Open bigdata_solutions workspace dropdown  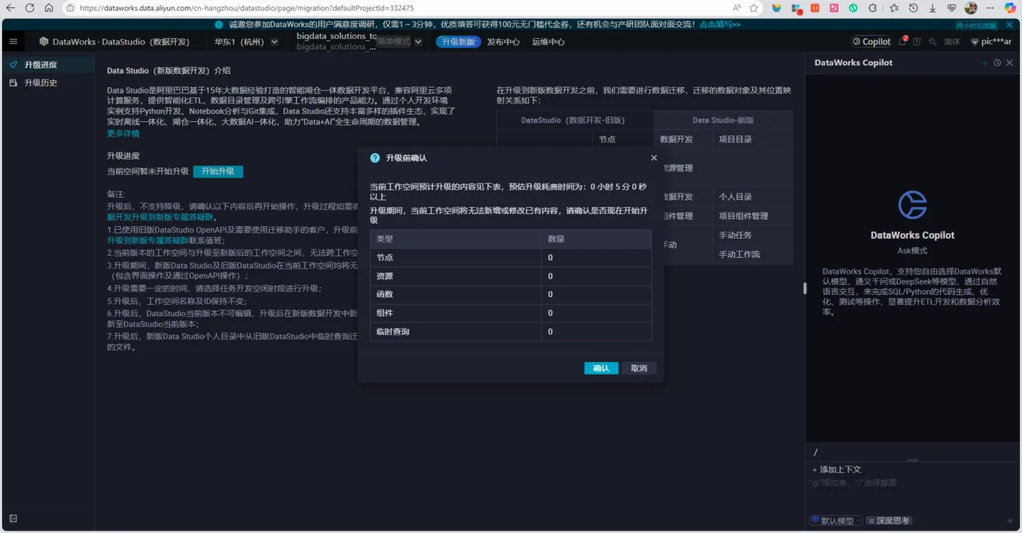pyautogui.click(x=359, y=42)
